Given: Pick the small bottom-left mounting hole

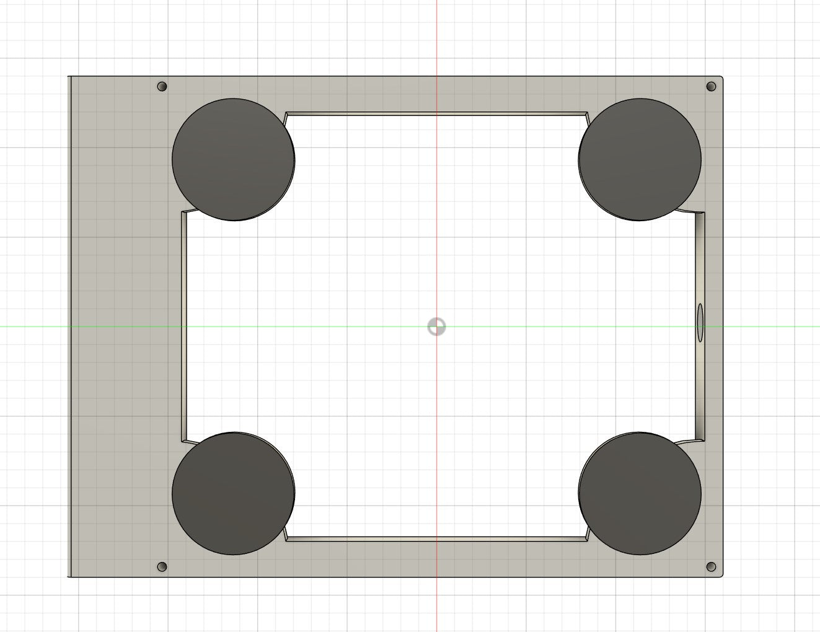Looking at the screenshot, I should (x=162, y=566).
